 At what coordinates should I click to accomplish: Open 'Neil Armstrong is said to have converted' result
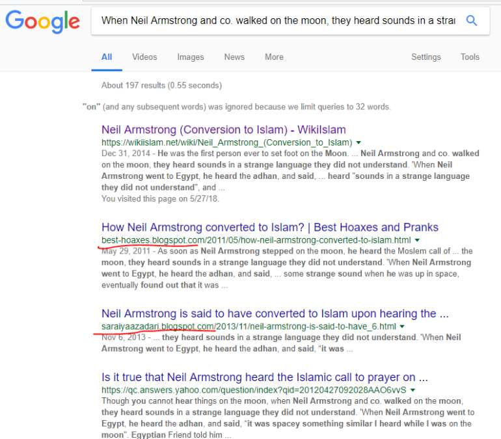(275, 313)
